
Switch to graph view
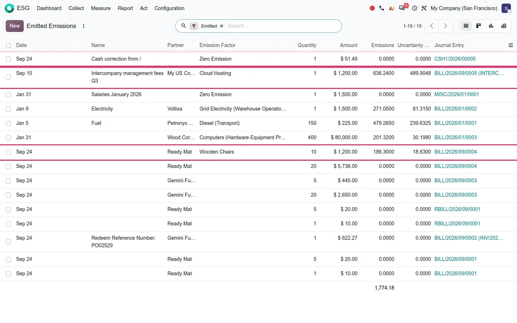click(491, 26)
